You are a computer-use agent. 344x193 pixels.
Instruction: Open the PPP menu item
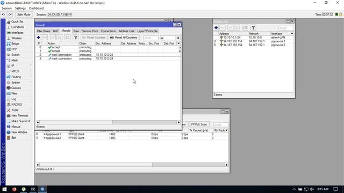click(14, 49)
